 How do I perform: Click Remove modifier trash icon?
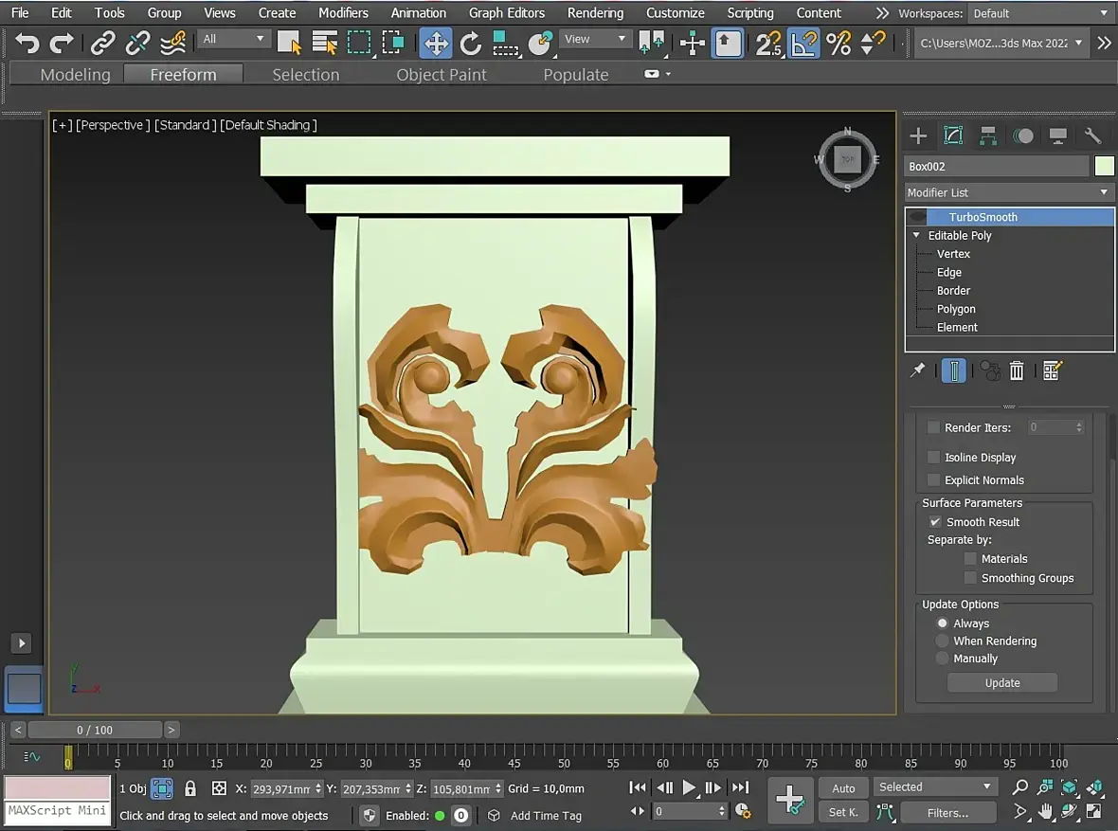(x=1017, y=370)
